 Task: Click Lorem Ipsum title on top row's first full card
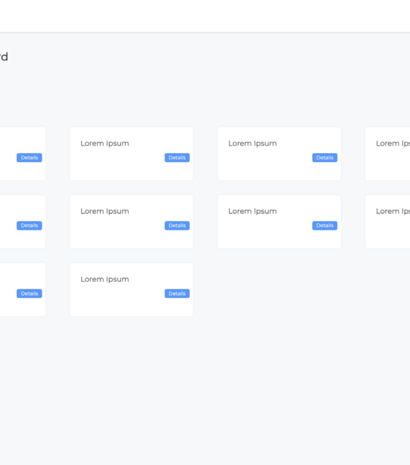click(105, 144)
